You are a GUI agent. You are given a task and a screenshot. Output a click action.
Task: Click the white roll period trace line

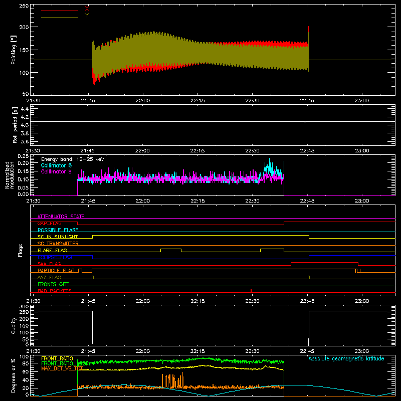[x=213, y=121]
